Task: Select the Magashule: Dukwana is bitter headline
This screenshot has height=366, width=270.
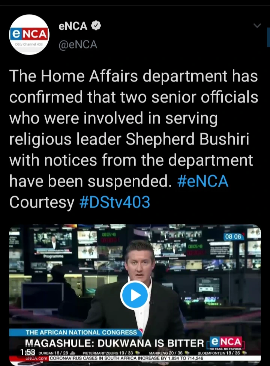Action: (x=114, y=343)
